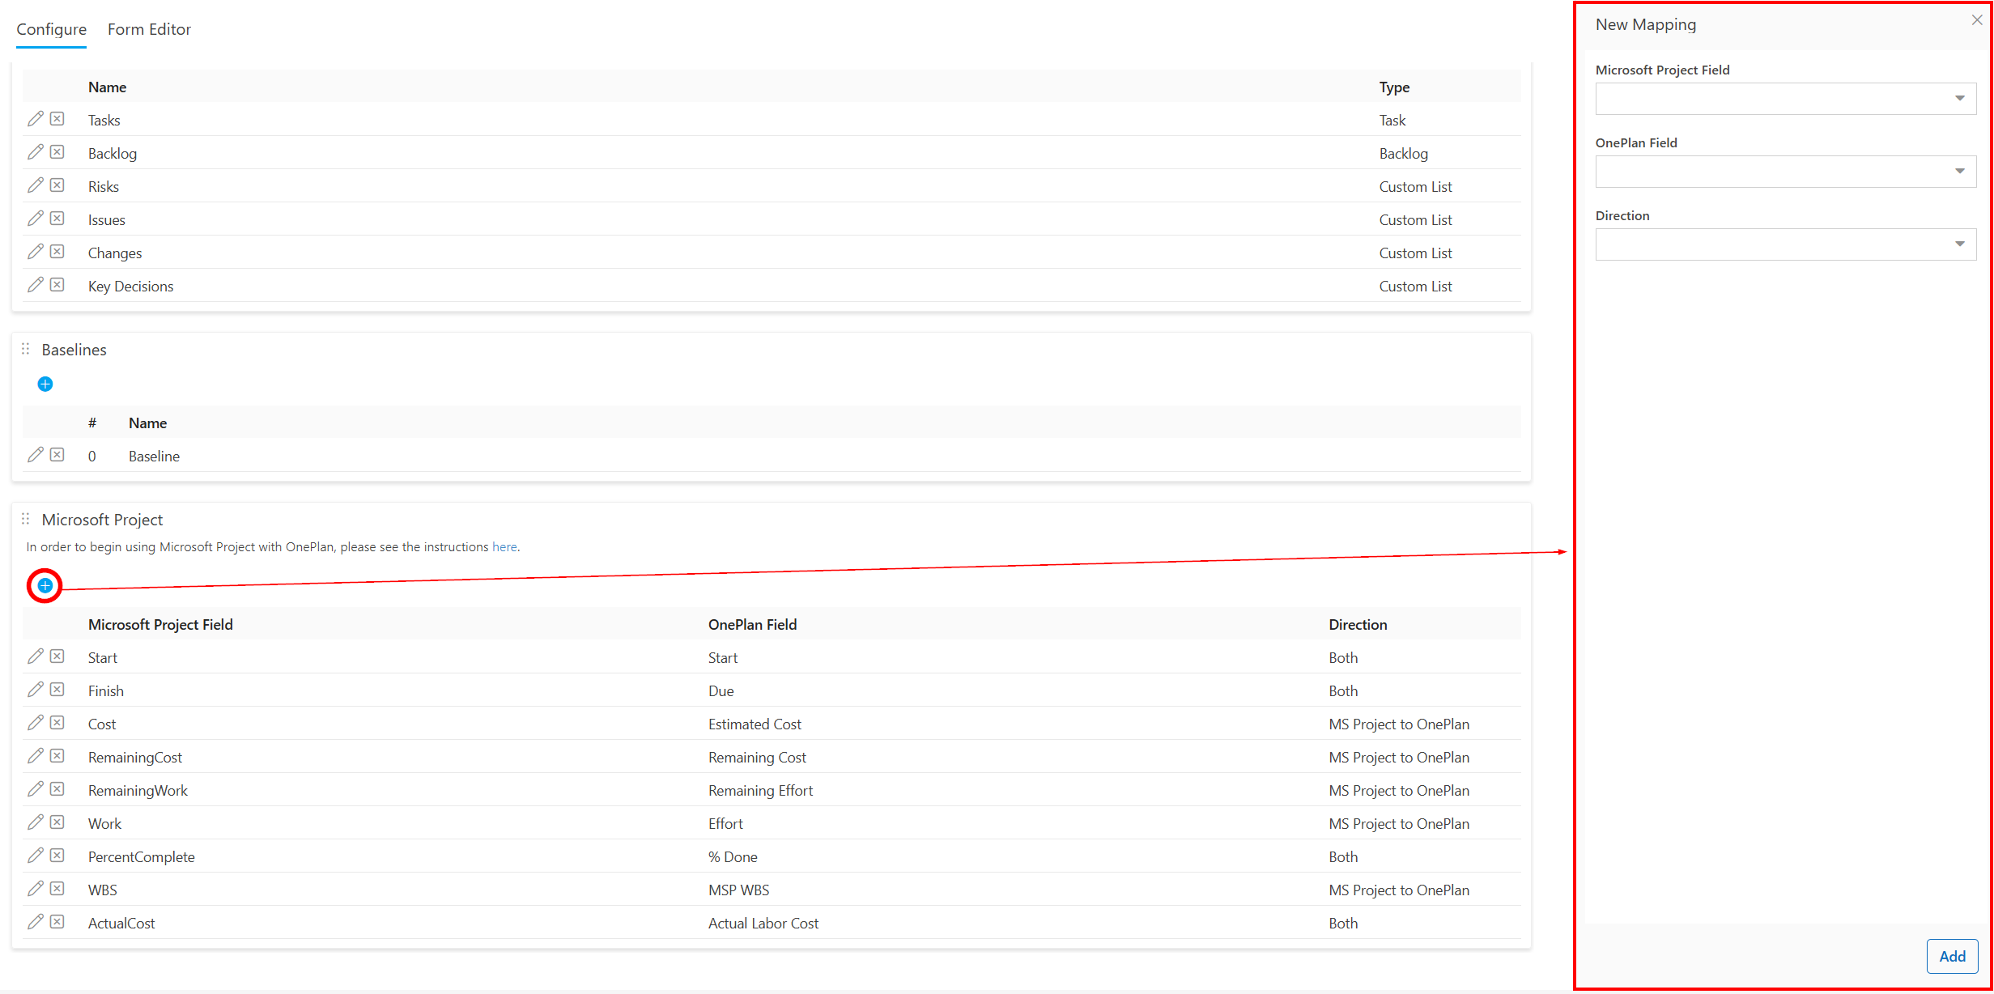1994x994 pixels.
Task: Switch to the Form Editor tab
Action: coord(149,29)
